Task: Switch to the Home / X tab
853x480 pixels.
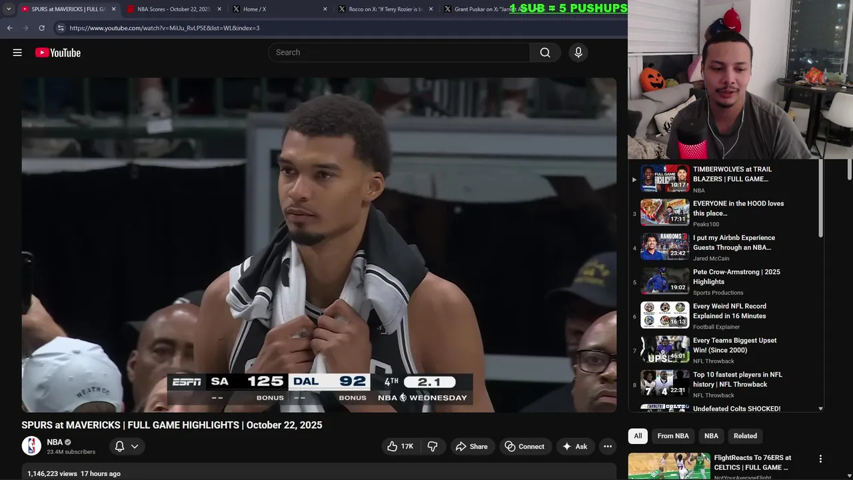Action: (x=279, y=9)
